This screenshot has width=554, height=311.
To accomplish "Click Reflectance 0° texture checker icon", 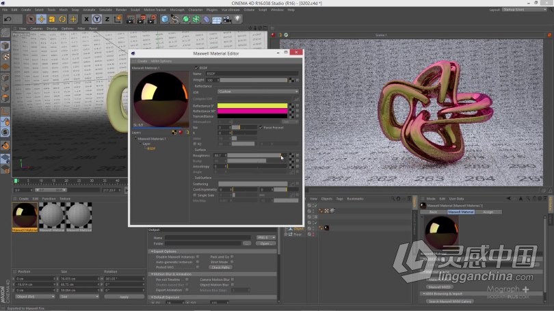I will coord(291,105).
